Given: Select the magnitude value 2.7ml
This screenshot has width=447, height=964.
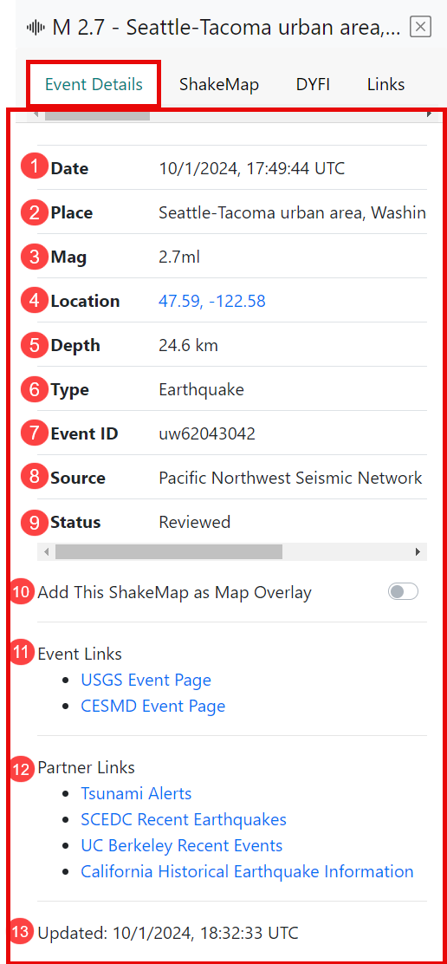Looking at the screenshot, I should coord(179,257).
